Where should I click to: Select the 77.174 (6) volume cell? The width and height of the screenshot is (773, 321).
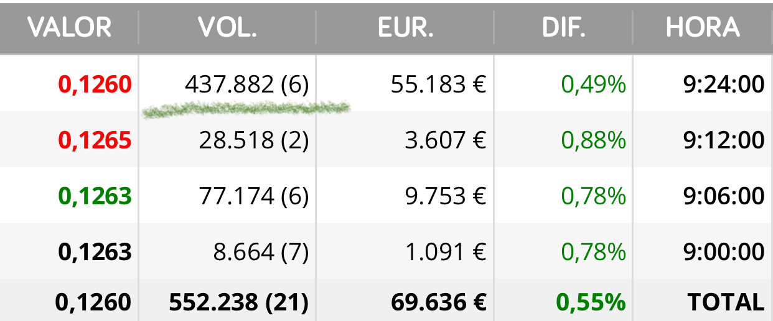pyautogui.click(x=254, y=196)
